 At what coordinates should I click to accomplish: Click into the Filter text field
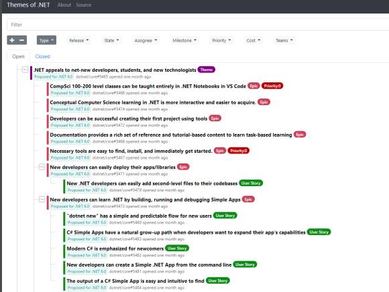point(198,25)
